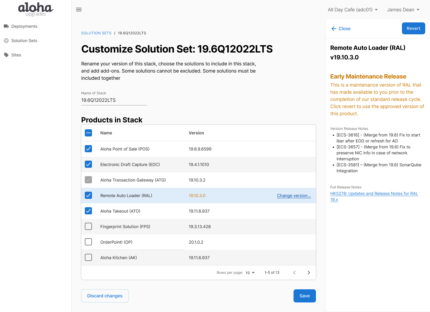Go to next page of products
Screen dimensions: 430x312
point(309,273)
